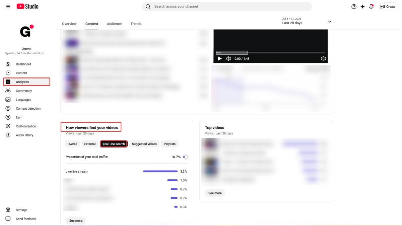The width and height of the screenshot is (402, 226).
Task: Click See more under How viewers find videos
Action: [76, 221]
